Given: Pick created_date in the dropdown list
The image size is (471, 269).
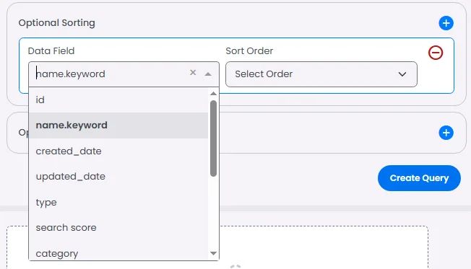Looking at the screenshot, I should 118,151.
